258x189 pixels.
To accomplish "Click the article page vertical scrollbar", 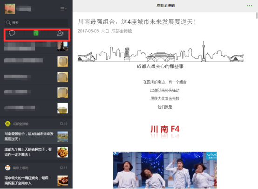I will click(257, 15).
